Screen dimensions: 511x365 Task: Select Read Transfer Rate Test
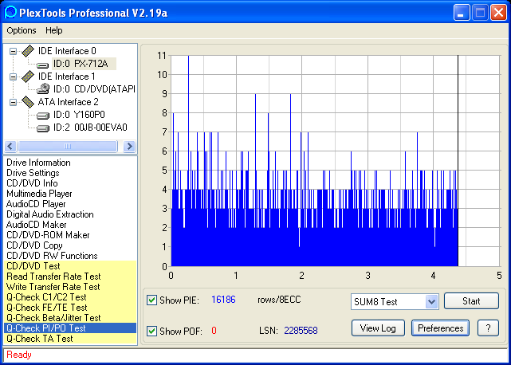point(70,277)
